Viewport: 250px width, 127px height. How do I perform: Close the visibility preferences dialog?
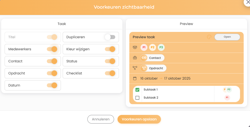pos(247,2)
